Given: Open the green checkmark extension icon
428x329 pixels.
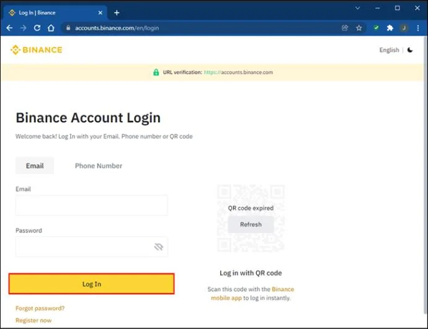Looking at the screenshot, I should (376, 27).
